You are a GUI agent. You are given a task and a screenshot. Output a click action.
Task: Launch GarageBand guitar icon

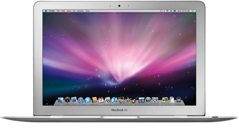[x=134, y=100]
